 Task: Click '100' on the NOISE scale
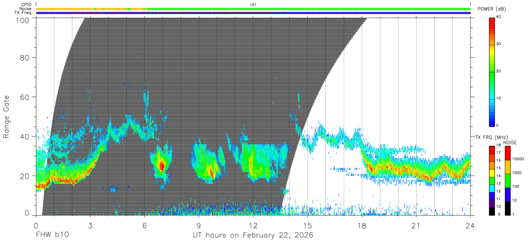click(516, 187)
